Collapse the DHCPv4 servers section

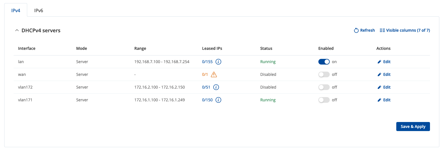coord(17,30)
